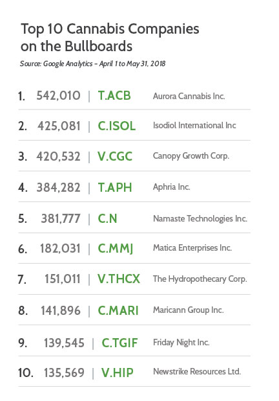Click the T.ACB ticker symbol
279x401 pixels.
pos(114,96)
